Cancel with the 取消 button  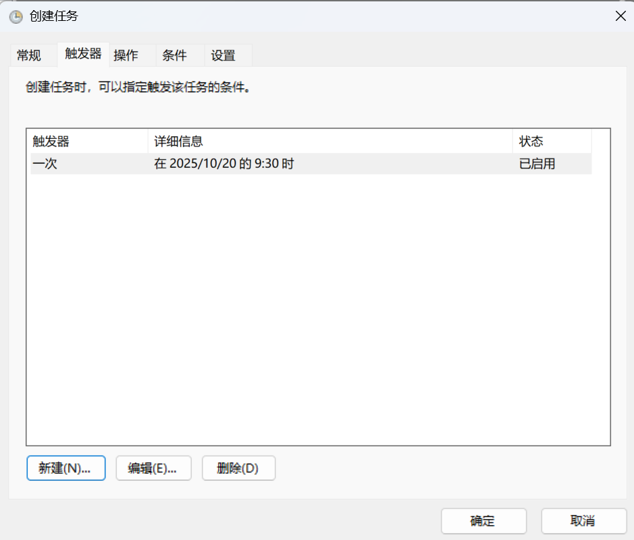(x=584, y=521)
